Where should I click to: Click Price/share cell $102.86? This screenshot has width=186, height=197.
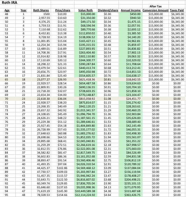[63, 168]
